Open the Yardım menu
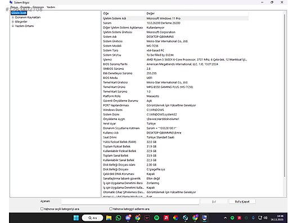 51,7
